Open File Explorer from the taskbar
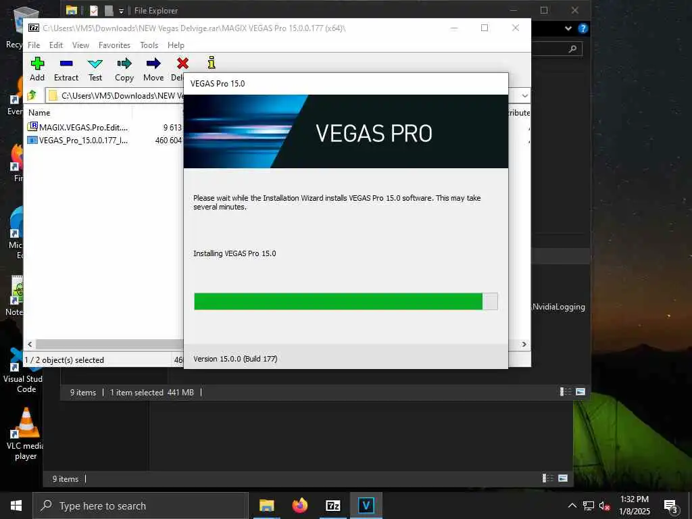The width and height of the screenshot is (692, 519). tap(266, 505)
